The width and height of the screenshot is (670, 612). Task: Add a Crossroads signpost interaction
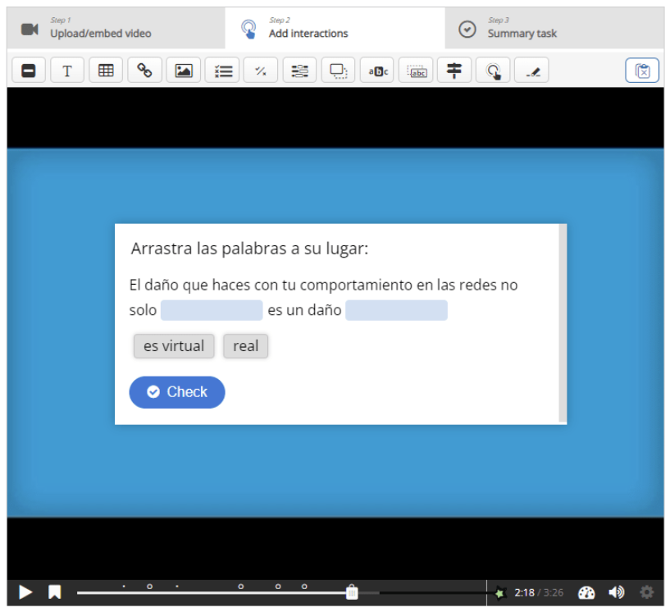pyautogui.click(x=454, y=70)
